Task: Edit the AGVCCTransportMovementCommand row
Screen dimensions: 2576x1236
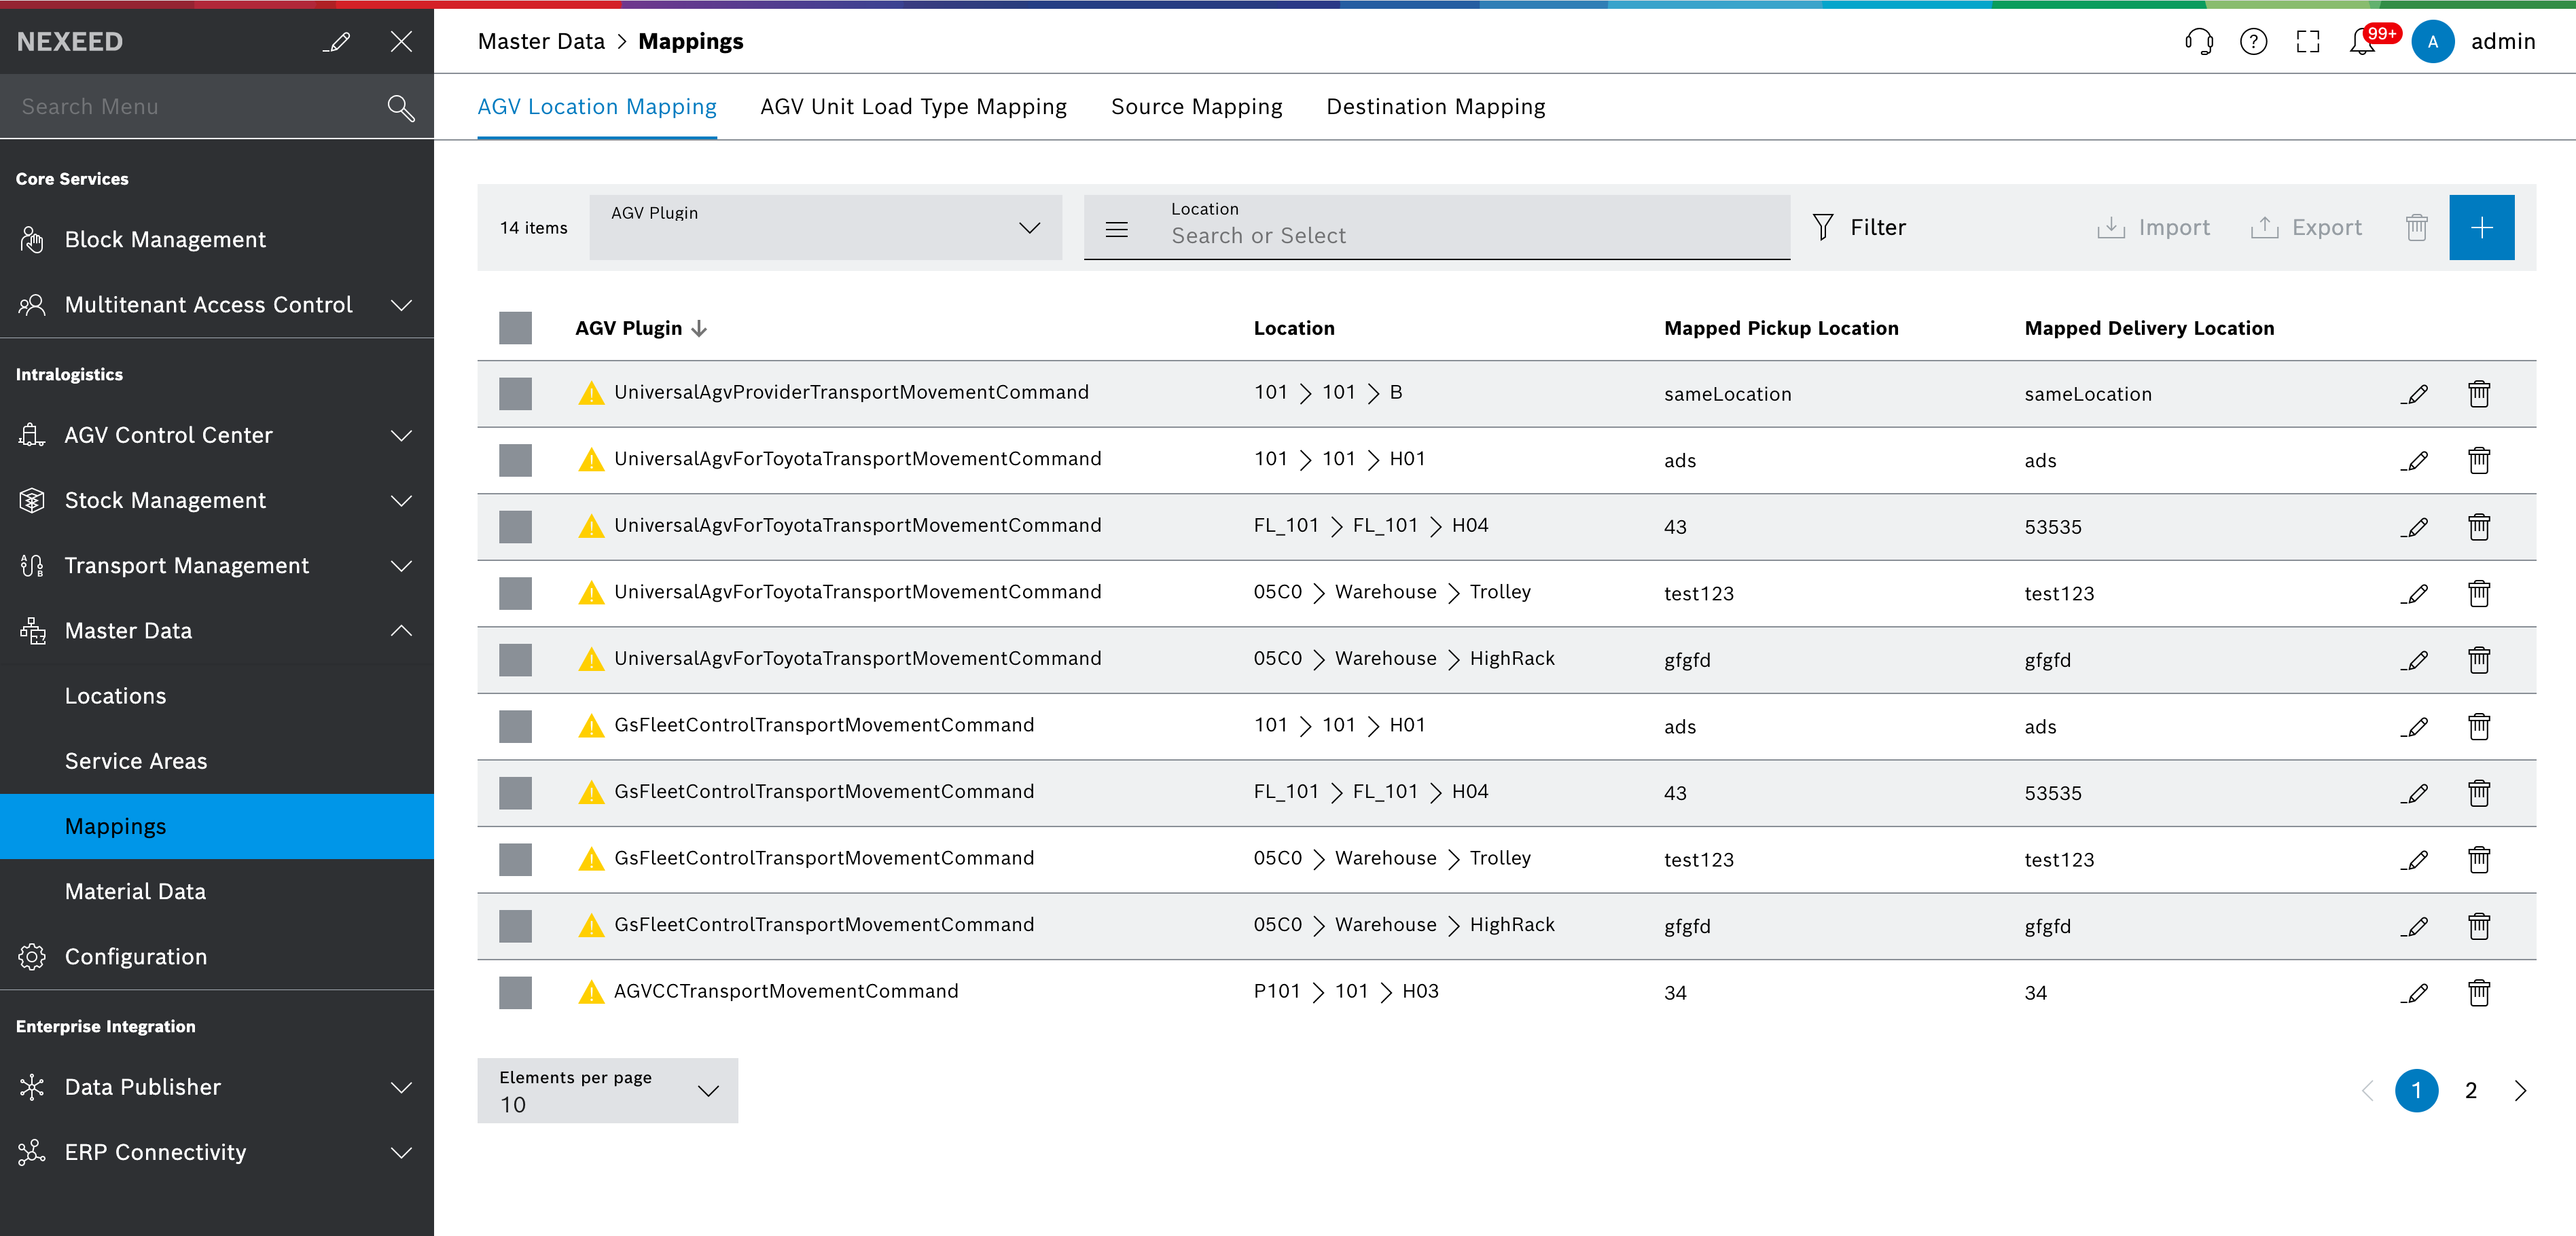Action: pyautogui.click(x=2415, y=993)
